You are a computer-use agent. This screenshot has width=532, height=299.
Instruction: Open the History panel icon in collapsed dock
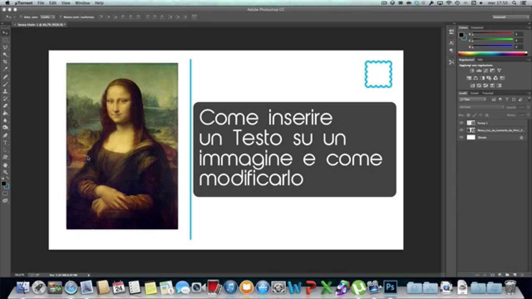(451, 31)
